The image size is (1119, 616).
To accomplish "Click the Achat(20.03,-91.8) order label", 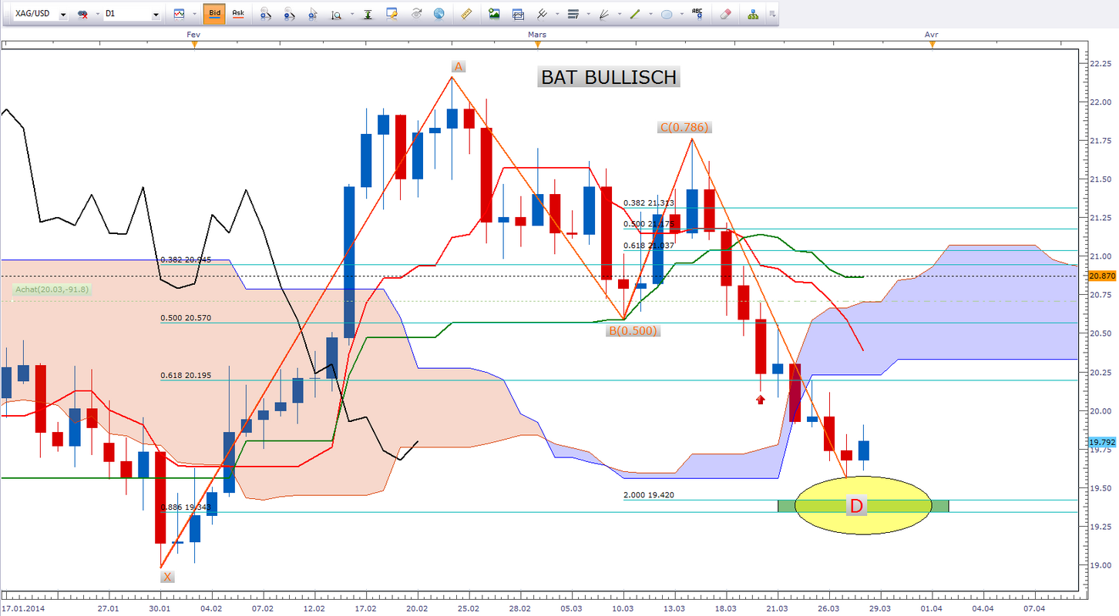I will pyautogui.click(x=52, y=290).
